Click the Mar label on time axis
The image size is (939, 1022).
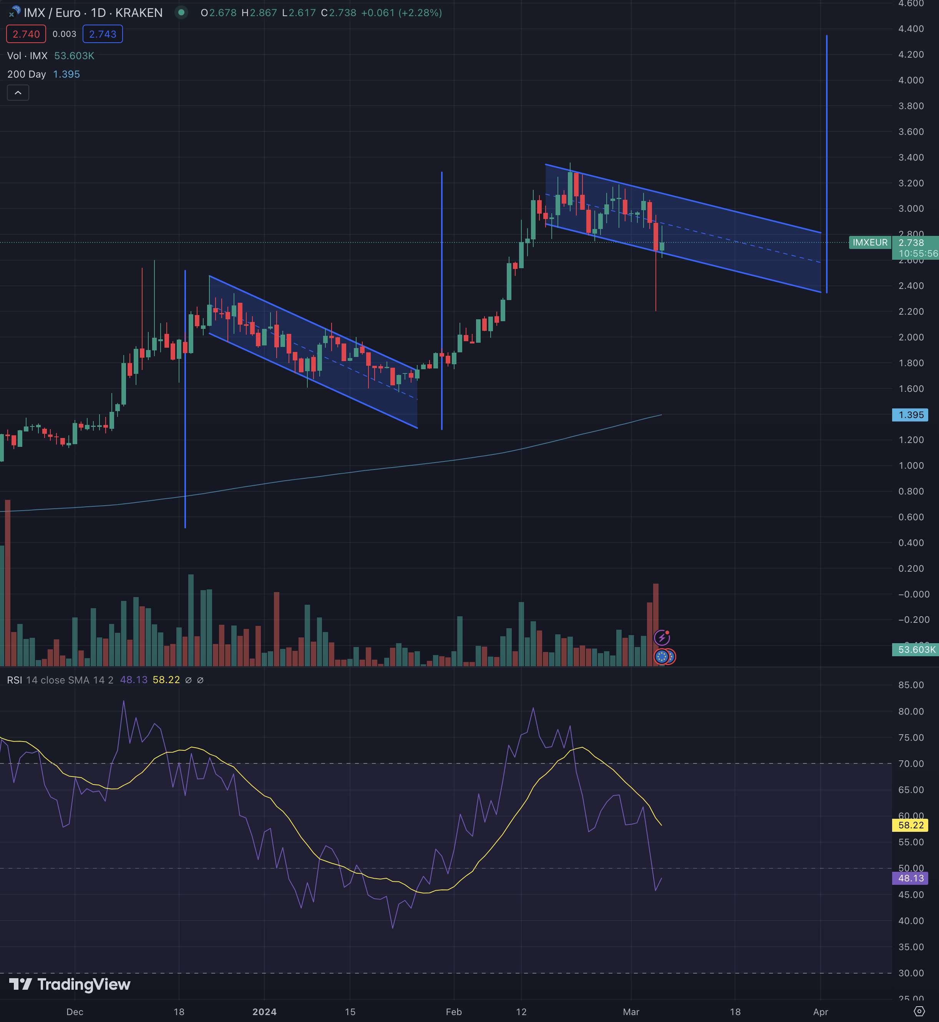[x=631, y=1012]
